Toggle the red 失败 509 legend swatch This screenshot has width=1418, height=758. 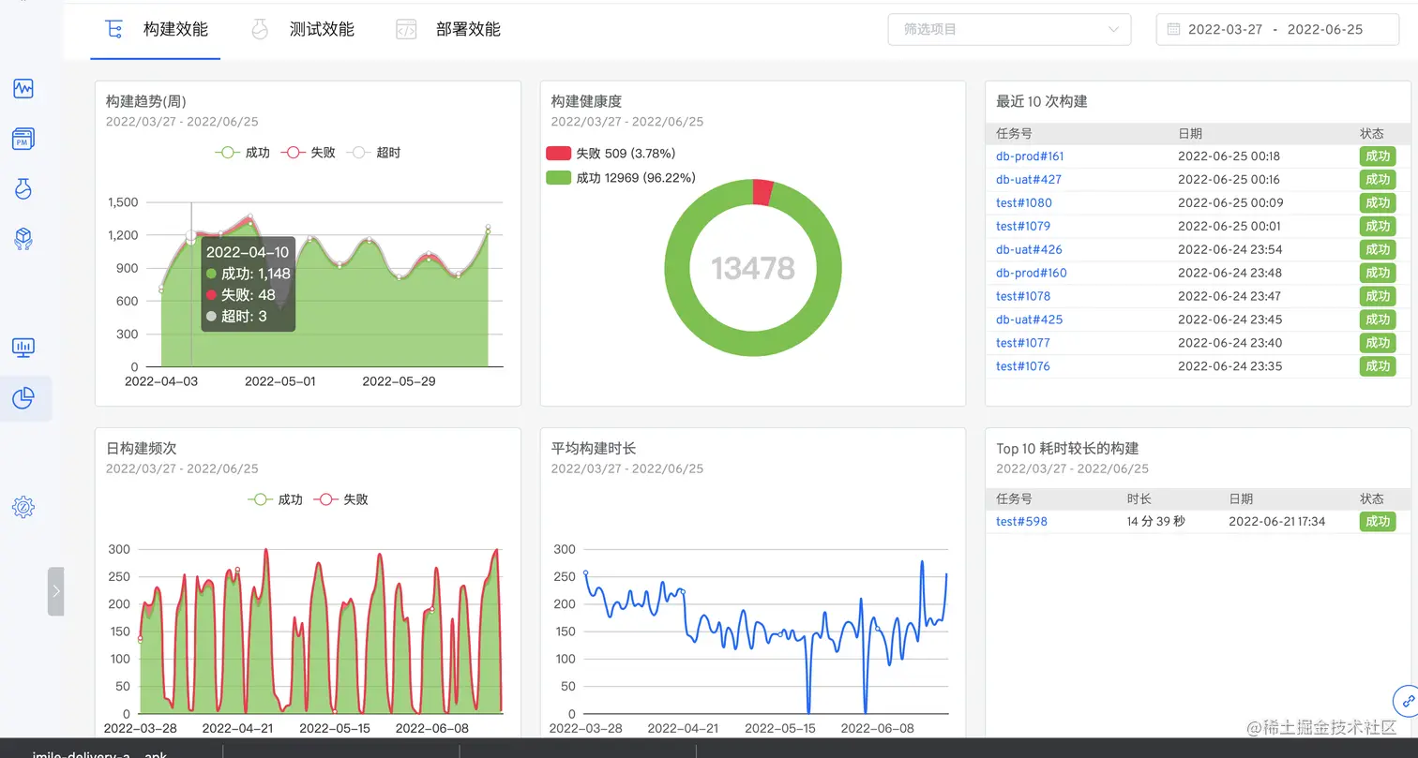pos(559,153)
